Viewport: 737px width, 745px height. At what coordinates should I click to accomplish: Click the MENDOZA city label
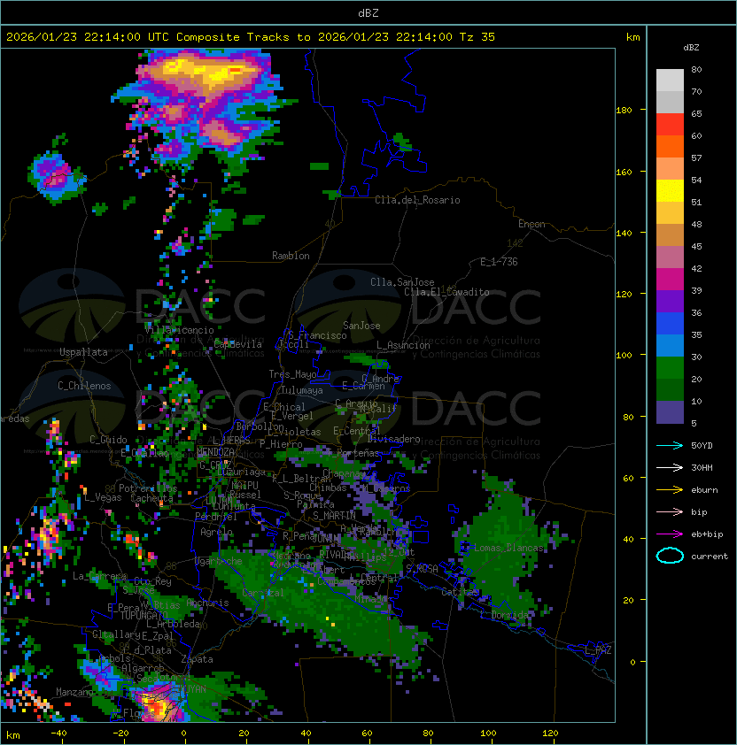pos(215,452)
